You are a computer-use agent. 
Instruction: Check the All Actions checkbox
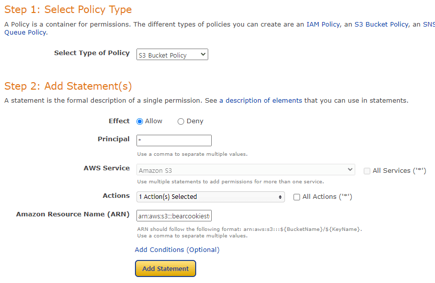coord(297,197)
